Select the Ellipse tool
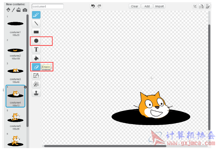Viewport: 220px width, 149px height. 36,41
